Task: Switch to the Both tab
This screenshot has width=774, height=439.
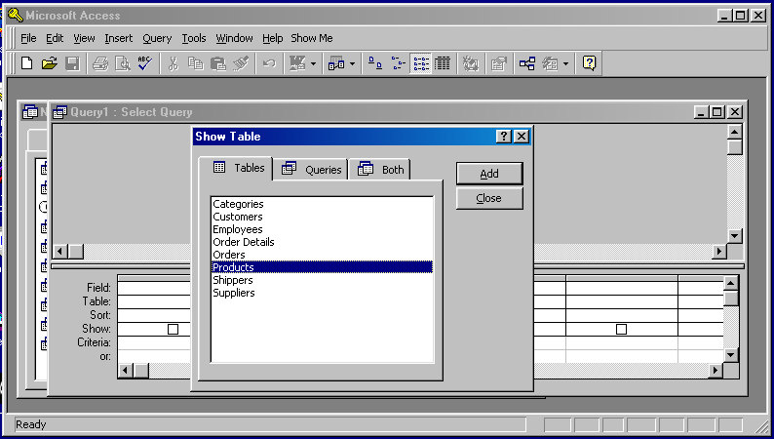Action: tap(379, 170)
